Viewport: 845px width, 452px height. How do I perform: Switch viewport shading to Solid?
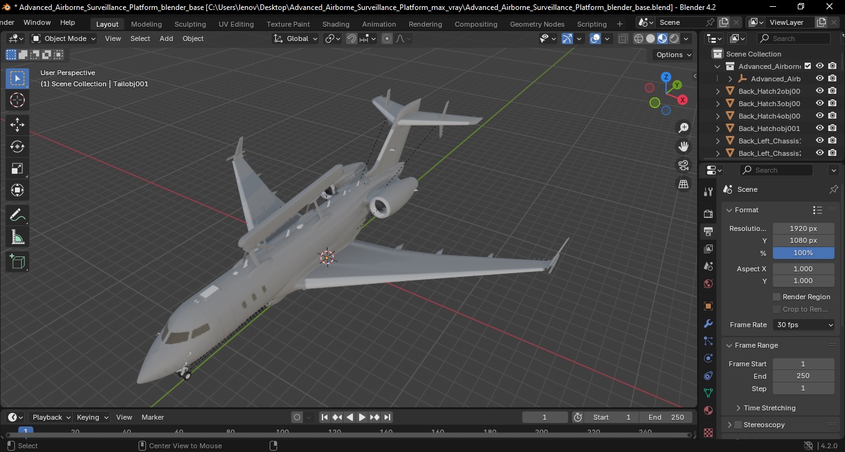point(651,38)
